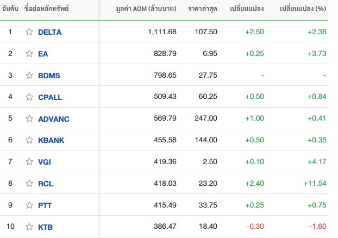
Task: Open the KBANK stock link
Action: pos(51,140)
